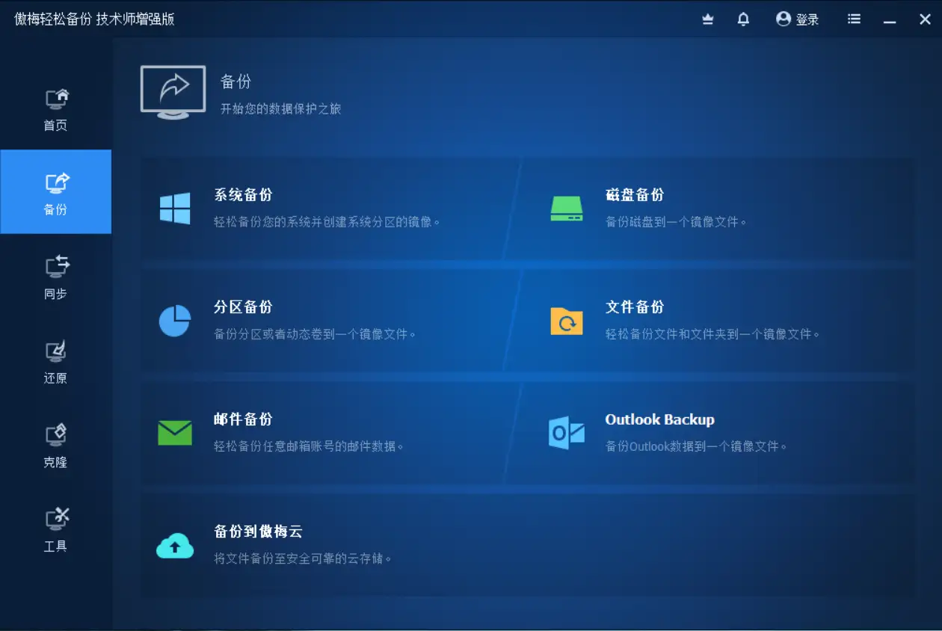Sign in by clicking 登录

[807, 19]
